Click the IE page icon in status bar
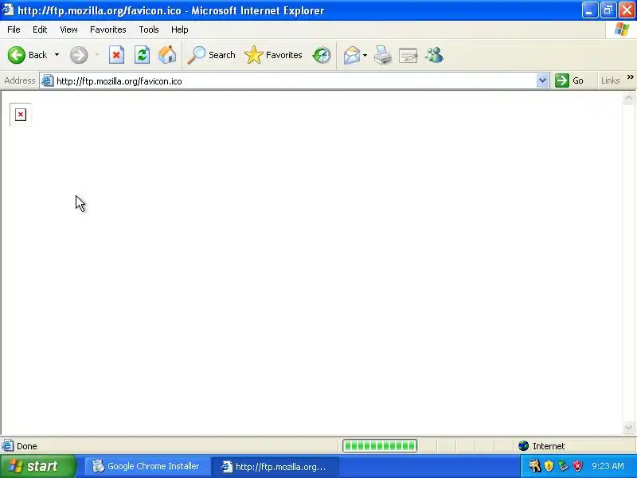This screenshot has width=637, height=478. (x=7, y=446)
